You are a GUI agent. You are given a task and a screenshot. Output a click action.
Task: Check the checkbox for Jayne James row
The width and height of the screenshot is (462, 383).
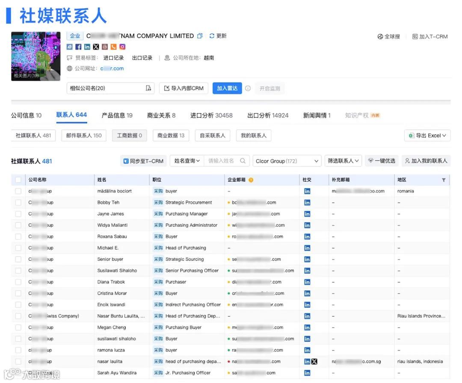(18, 214)
